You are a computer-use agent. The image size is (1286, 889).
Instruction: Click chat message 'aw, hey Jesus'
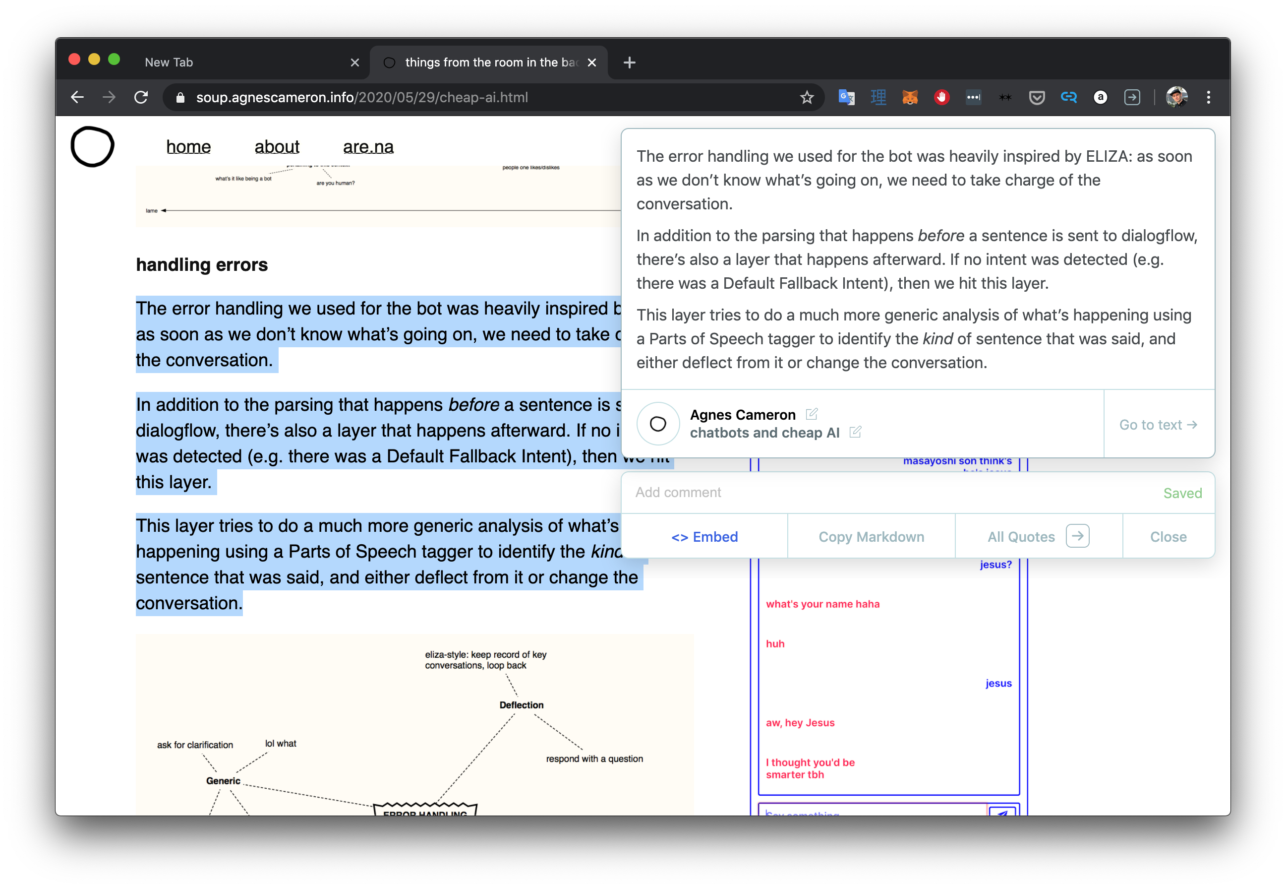pyautogui.click(x=800, y=722)
